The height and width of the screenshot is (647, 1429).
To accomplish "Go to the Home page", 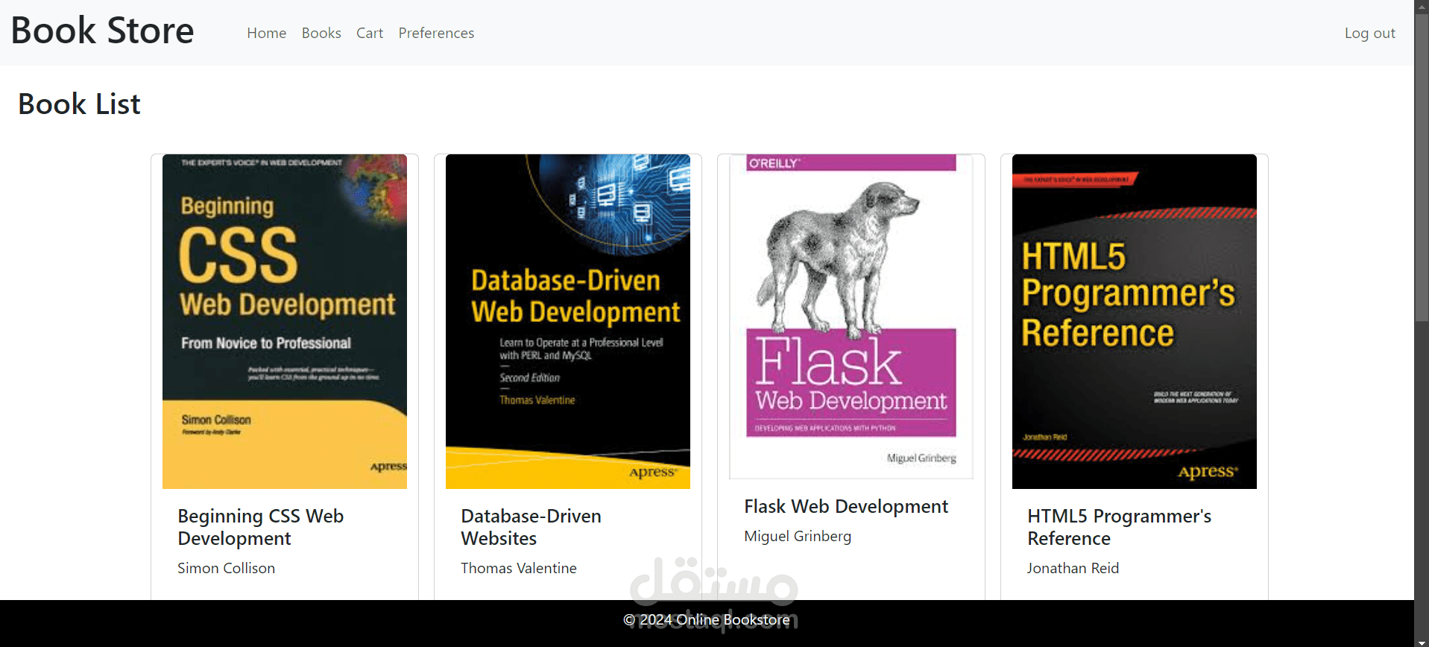I will 267,33.
